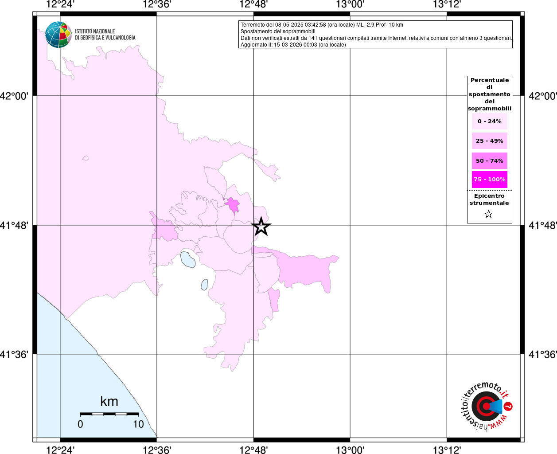
Task: Click the scale bar '10' value
Action: coord(139,424)
